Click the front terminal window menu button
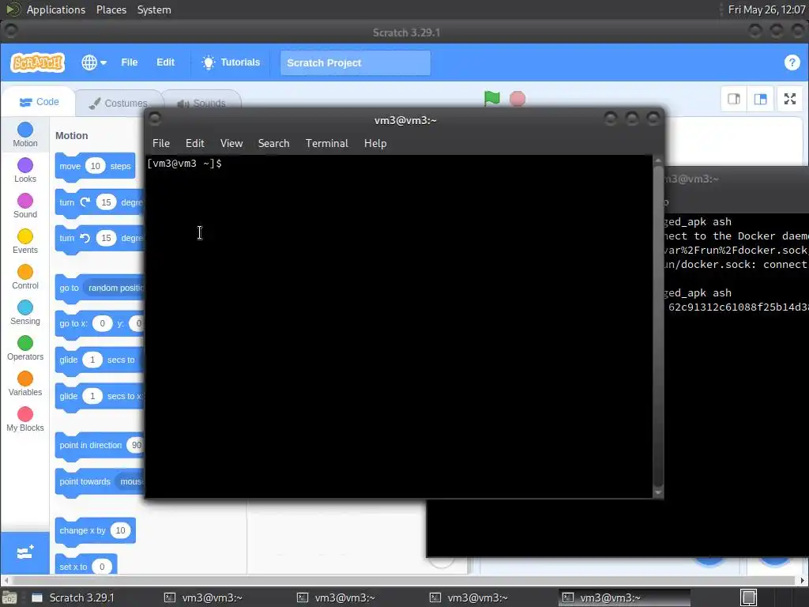The image size is (809, 607). click(155, 119)
